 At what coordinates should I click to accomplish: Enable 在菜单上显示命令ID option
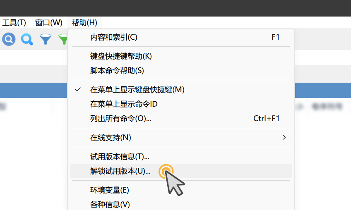181,104
